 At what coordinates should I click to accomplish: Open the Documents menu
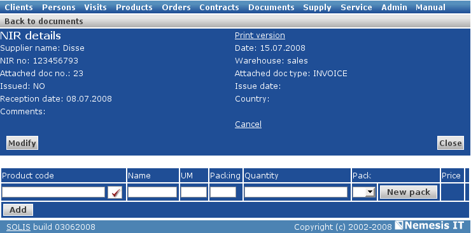271,8
